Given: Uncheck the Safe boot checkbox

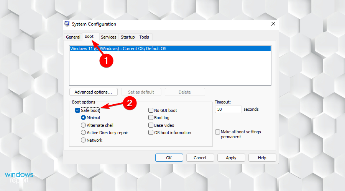Looking at the screenshot, I should [x=77, y=110].
